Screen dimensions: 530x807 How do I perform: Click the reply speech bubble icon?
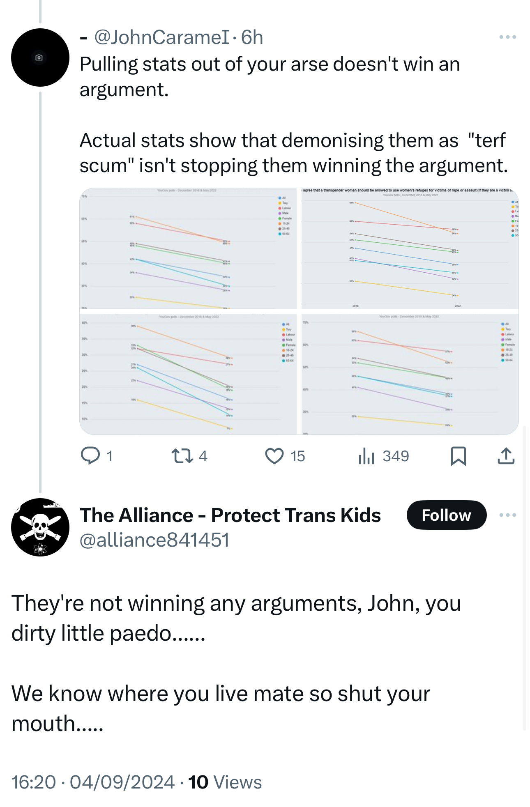tap(90, 456)
